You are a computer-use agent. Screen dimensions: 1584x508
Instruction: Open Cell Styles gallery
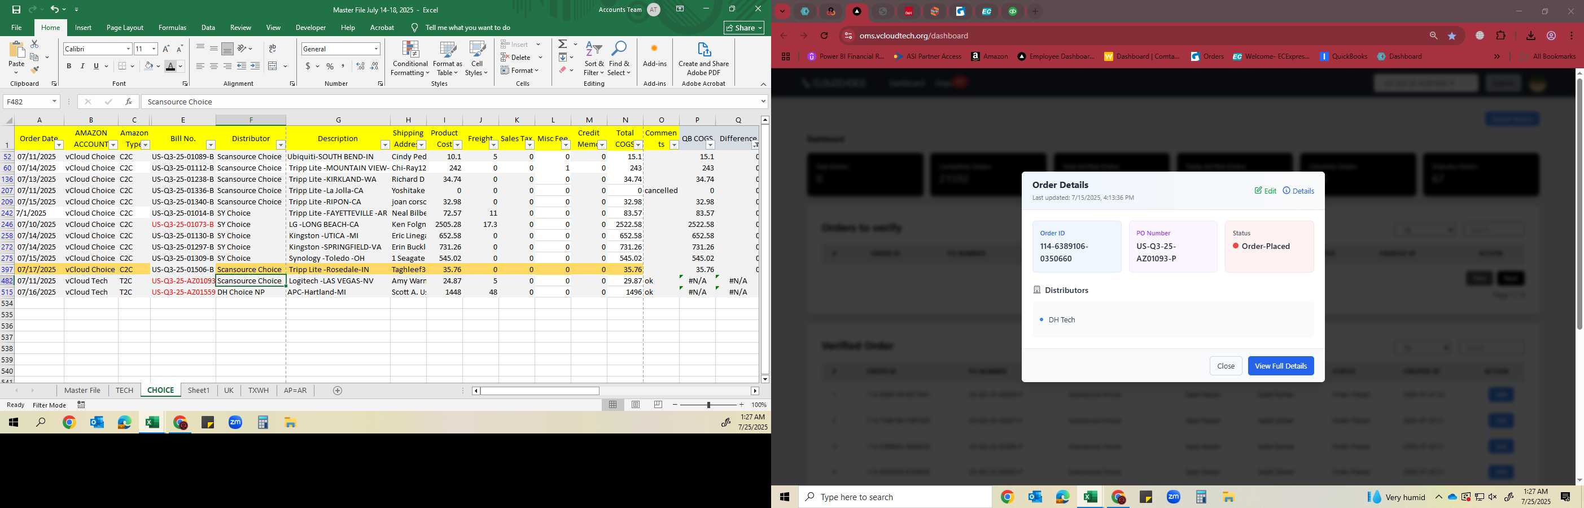point(476,59)
